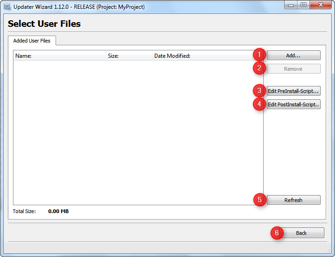Screen dimensions: 335x257
Task: Open the Edit PostInstall-Script editor
Action: pos(293,104)
